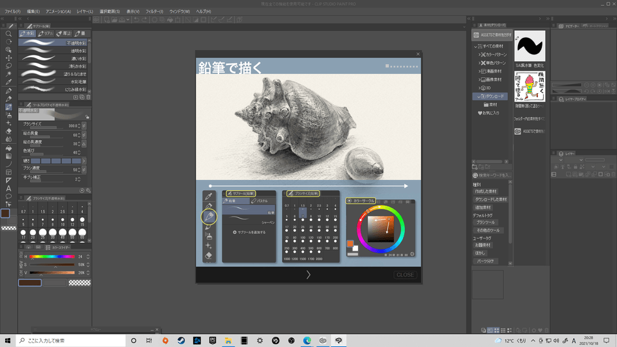Click main drawing color swatch in toolbar
This screenshot has width=617, height=347.
5,213
